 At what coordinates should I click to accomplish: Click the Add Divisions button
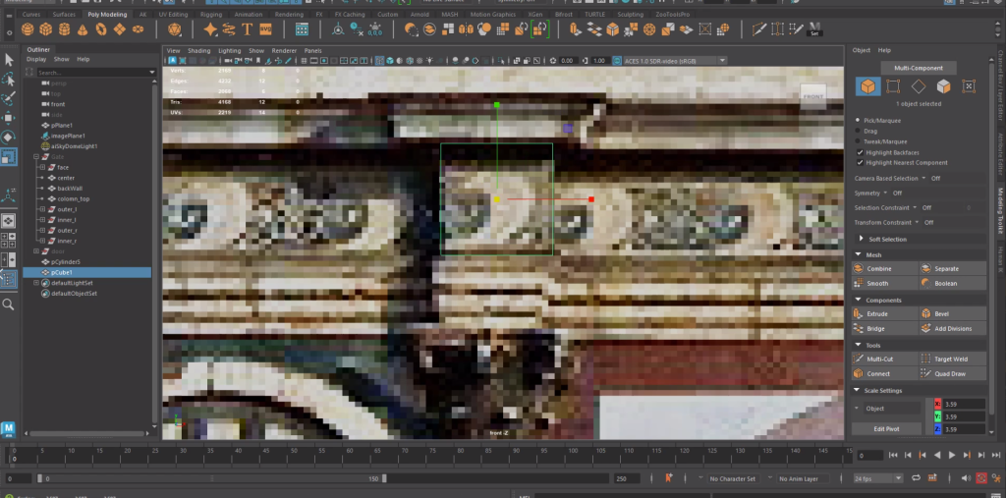pyautogui.click(x=953, y=329)
